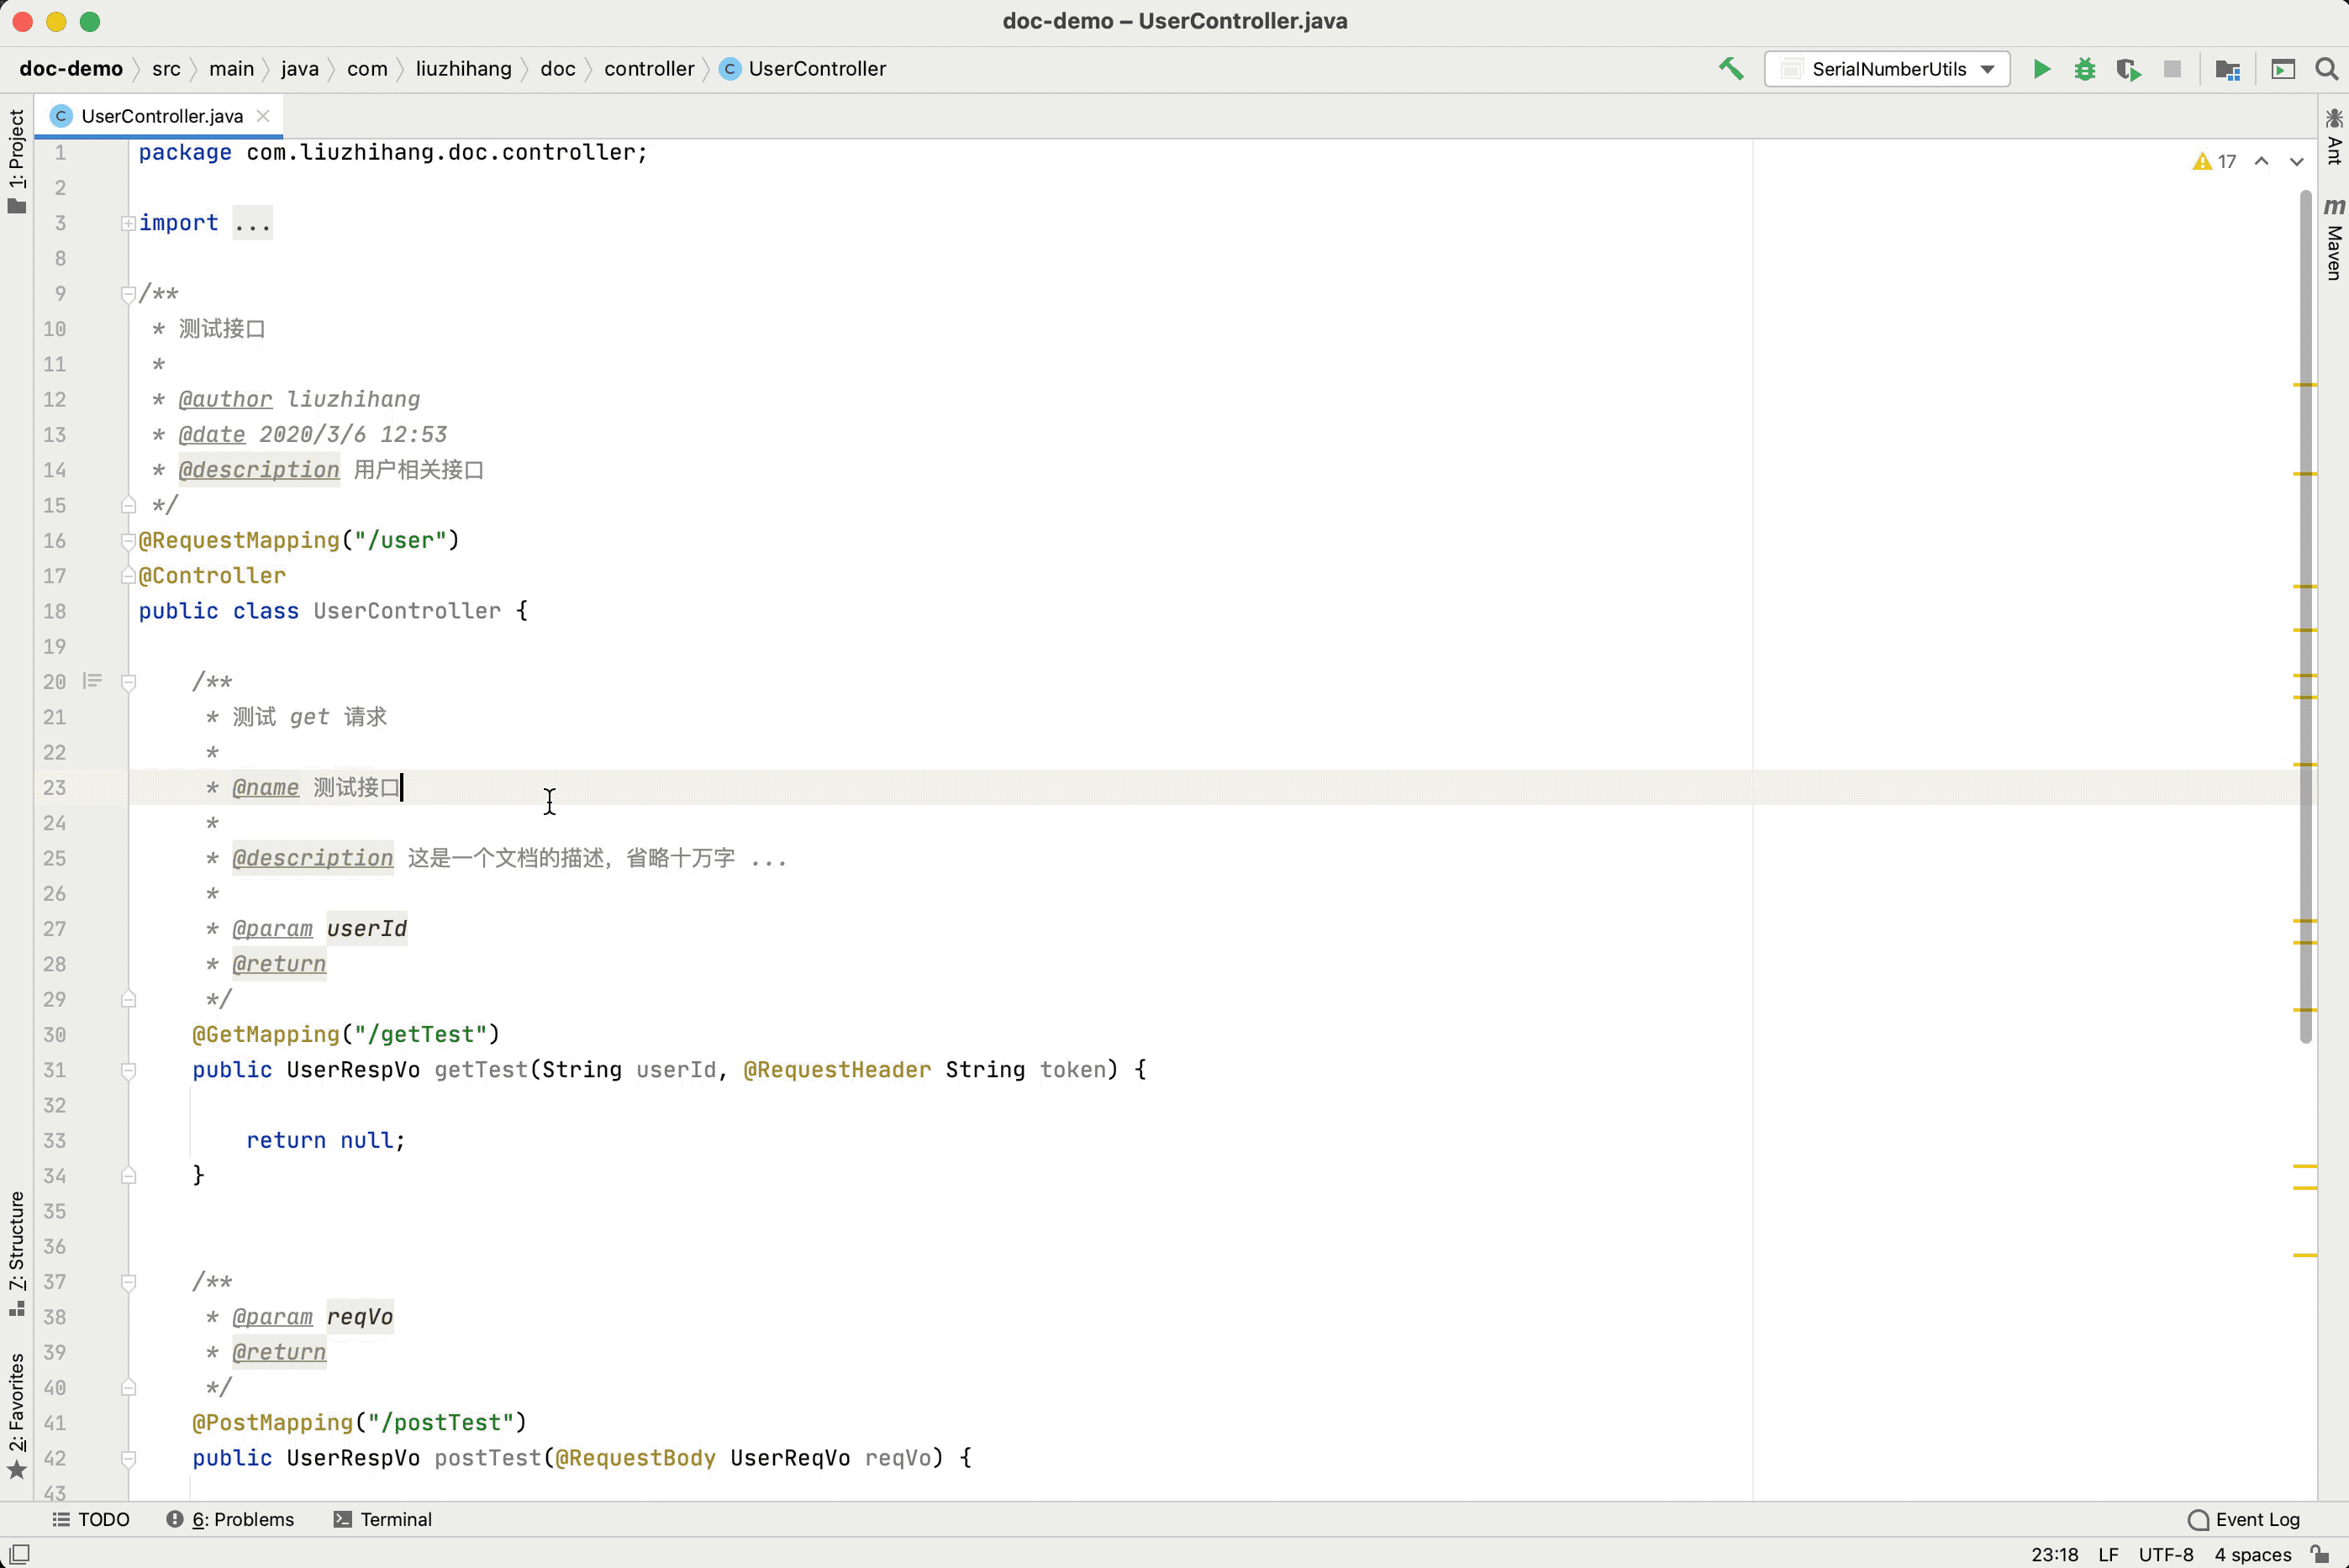Click the folded import ellipsis placeholder
Image resolution: width=2349 pixels, height=1568 pixels.
point(252,223)
